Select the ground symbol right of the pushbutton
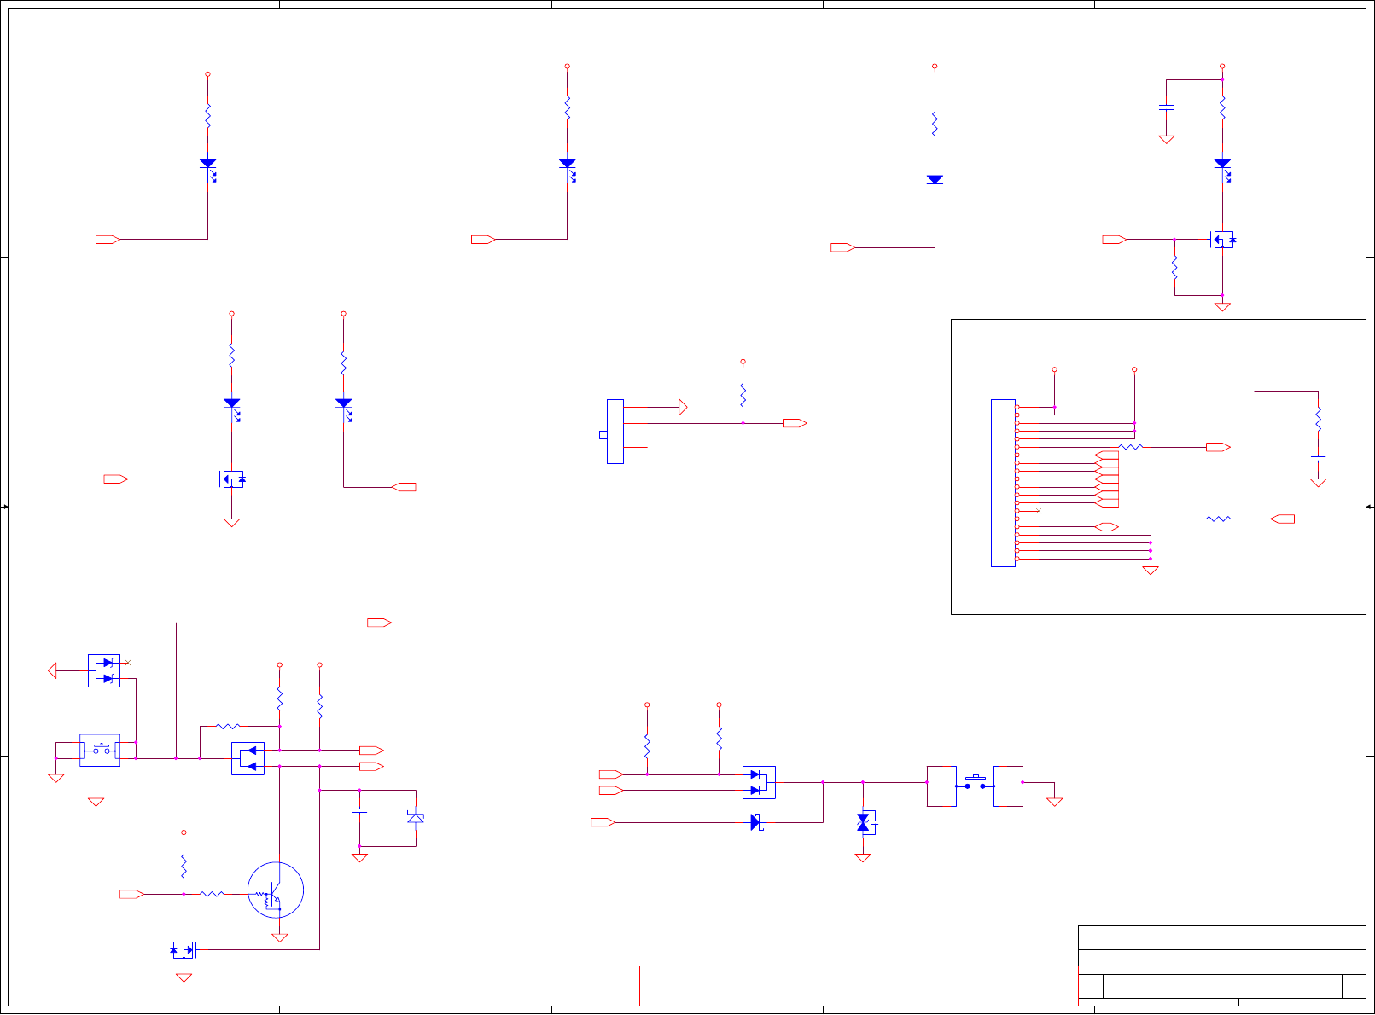Viewport: 1375px width, 1015px height. (1055, 802)
